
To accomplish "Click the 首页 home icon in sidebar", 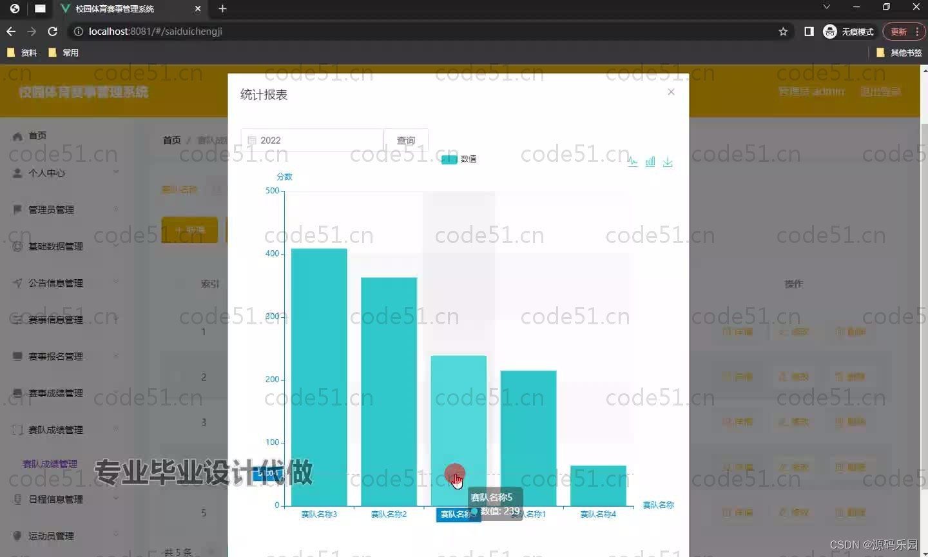I will tap(17, 136).
